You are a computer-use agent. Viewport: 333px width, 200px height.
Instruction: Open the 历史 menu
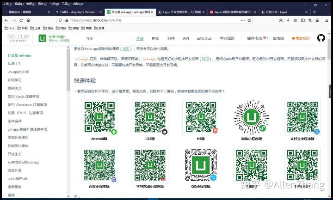tap(43, 4)
